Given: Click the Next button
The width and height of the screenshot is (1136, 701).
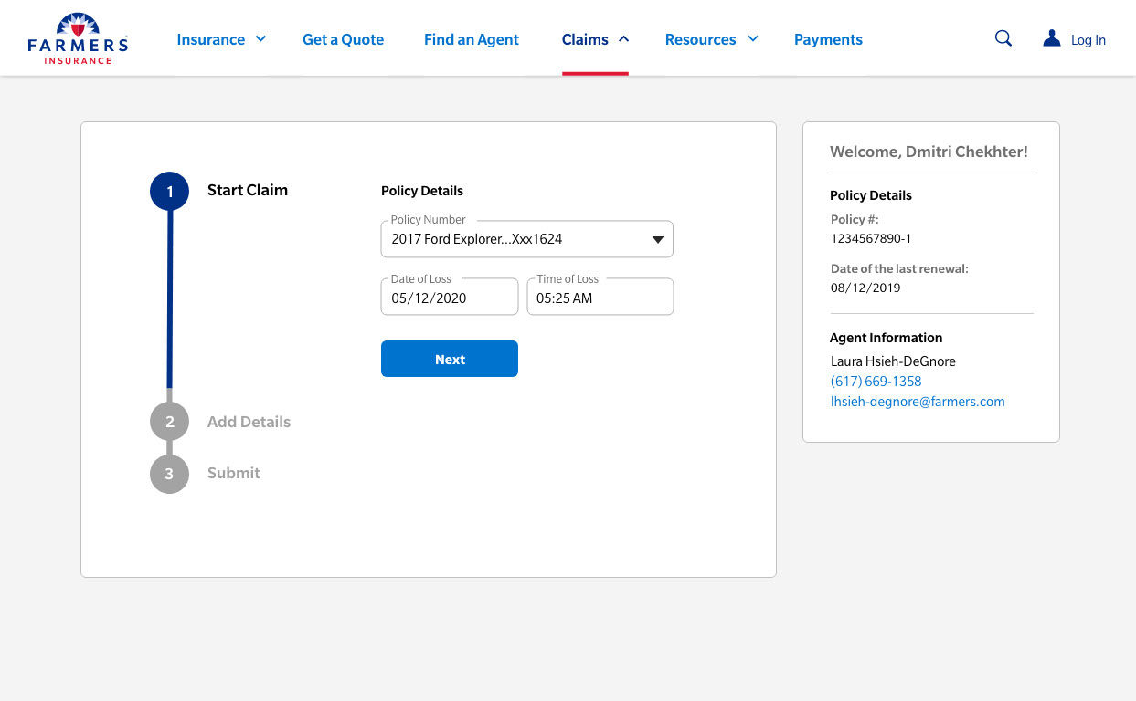Looking at the screenshot, I should point(450,359).
